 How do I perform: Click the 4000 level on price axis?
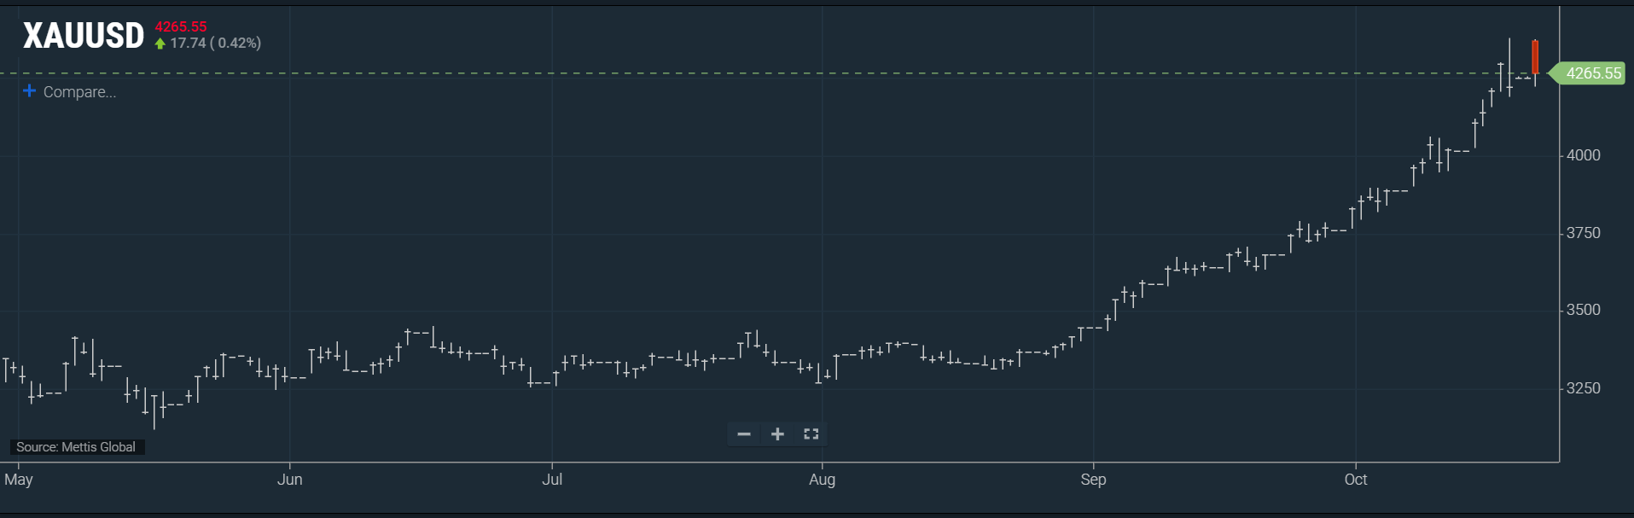1583,155
